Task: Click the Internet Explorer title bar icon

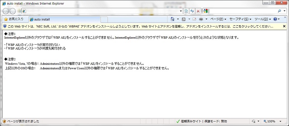Action: (x=4, y=3)
